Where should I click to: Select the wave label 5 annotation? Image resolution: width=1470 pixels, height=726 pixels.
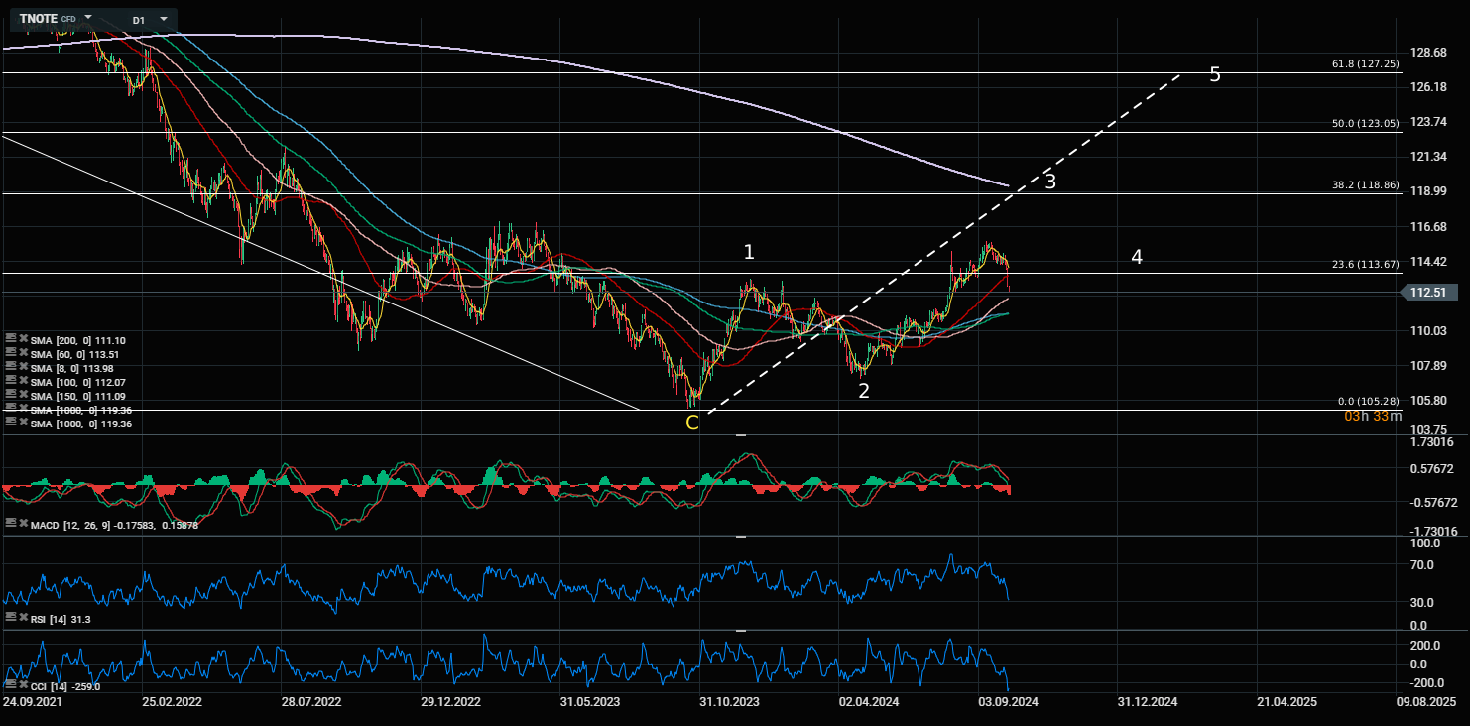click(1215, 75)
